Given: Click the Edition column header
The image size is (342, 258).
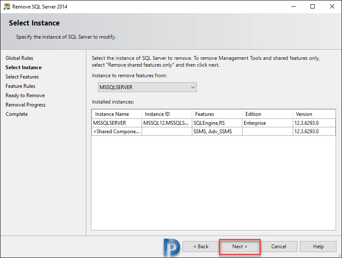Looking at the screenshot, I should [268, 114].
